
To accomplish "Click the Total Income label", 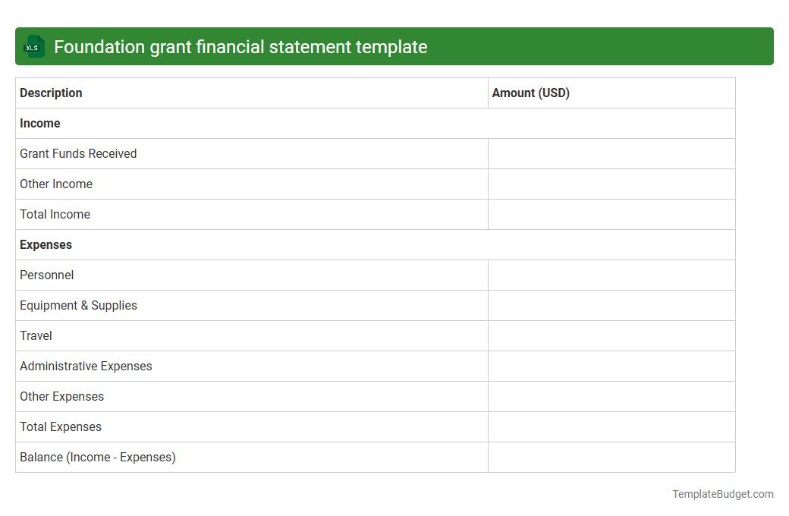I will click(55, 214).
